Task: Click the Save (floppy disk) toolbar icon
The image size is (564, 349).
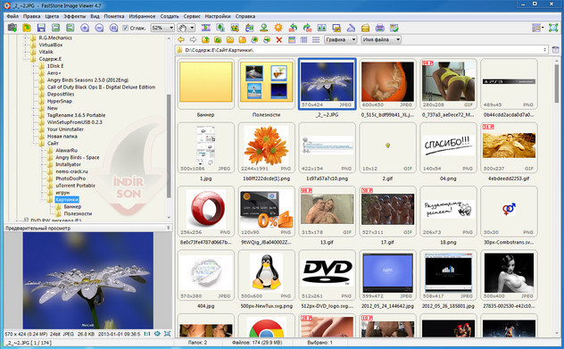Action: pos(41,28)
